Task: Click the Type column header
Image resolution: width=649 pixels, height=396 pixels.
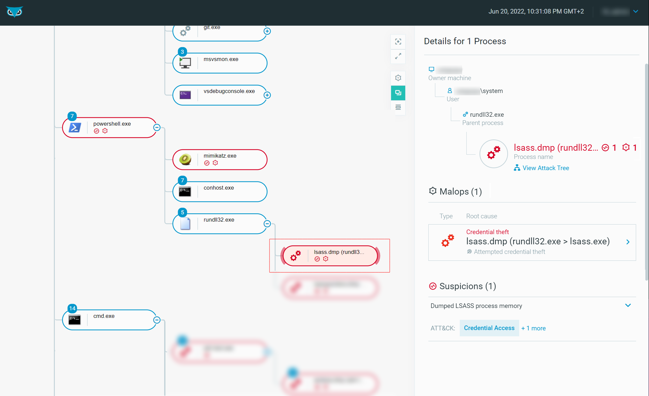Action: [446, 216]
